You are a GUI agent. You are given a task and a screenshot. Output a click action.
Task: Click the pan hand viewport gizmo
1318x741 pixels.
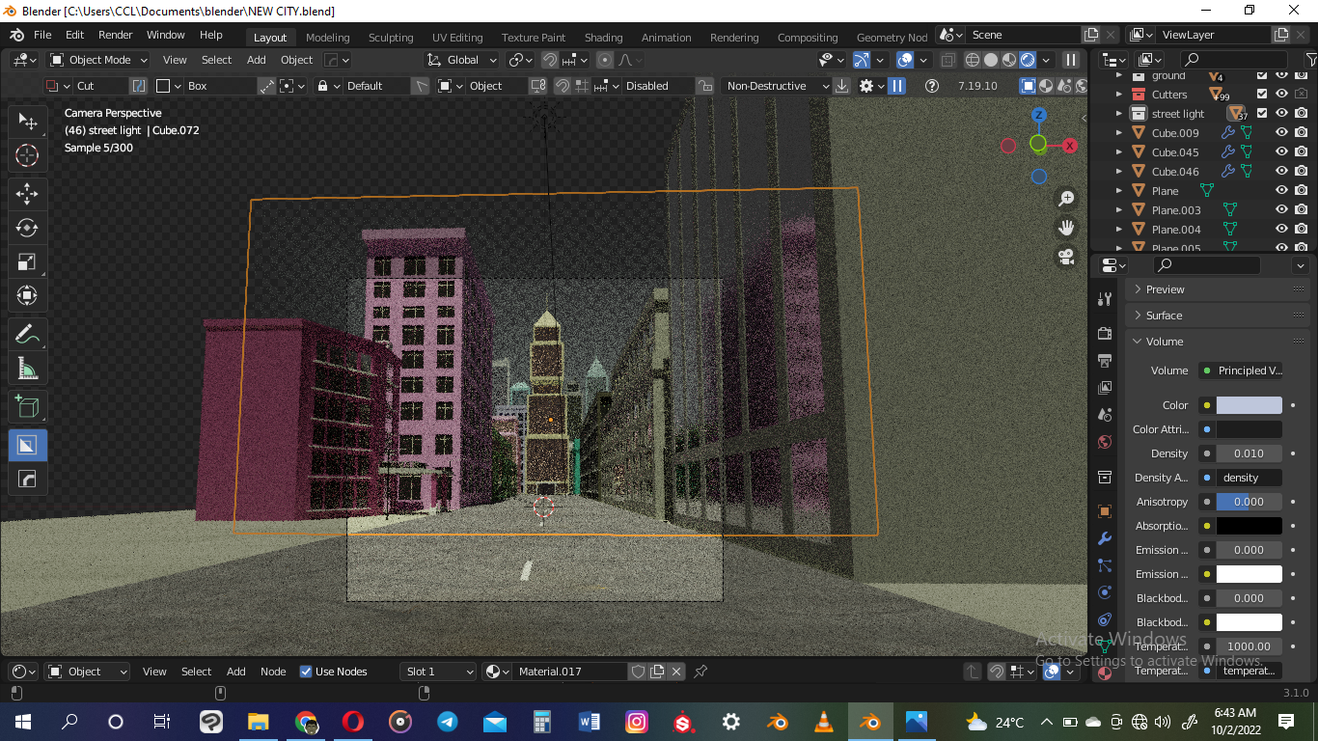(1066, 228)
